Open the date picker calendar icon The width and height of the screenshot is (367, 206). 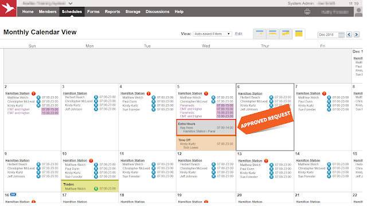[x=341, y=35]
